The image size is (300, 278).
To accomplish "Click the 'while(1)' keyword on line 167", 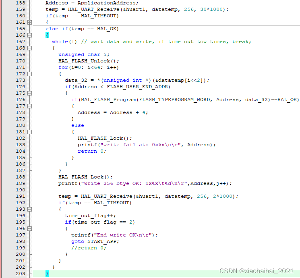I will (64, 42).
